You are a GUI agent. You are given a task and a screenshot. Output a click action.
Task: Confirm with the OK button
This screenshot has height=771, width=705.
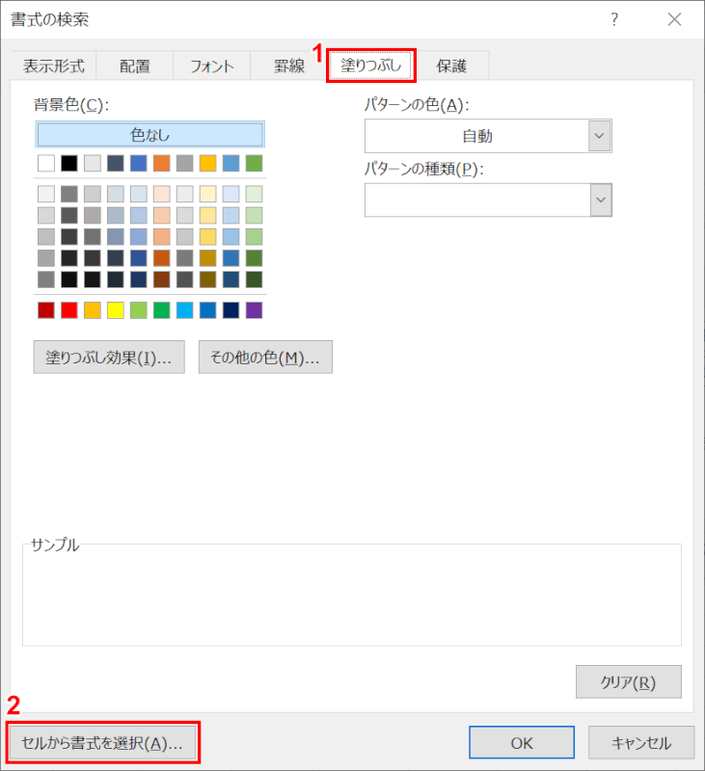[522, 743]
